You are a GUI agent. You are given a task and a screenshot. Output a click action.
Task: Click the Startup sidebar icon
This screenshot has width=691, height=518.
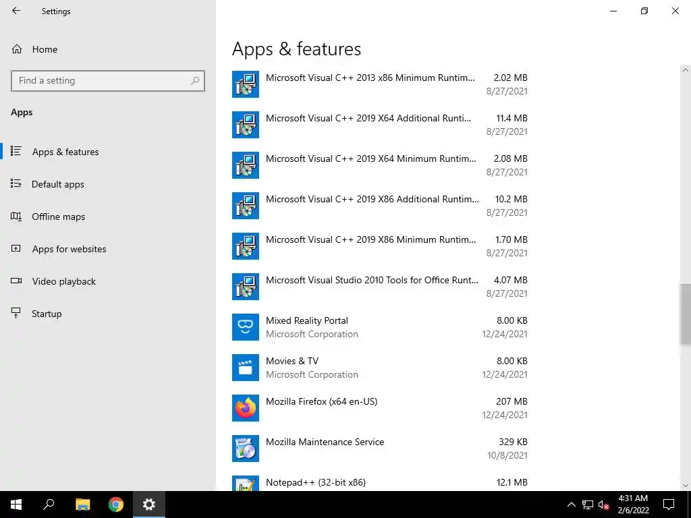point(16,313)
